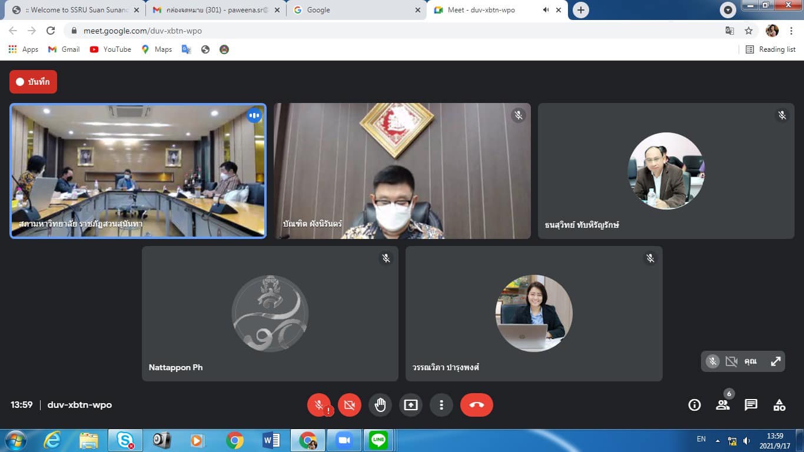Expand self-view tile with arrows icon
This screenshot has height=452, width=804.
point(776,361)
